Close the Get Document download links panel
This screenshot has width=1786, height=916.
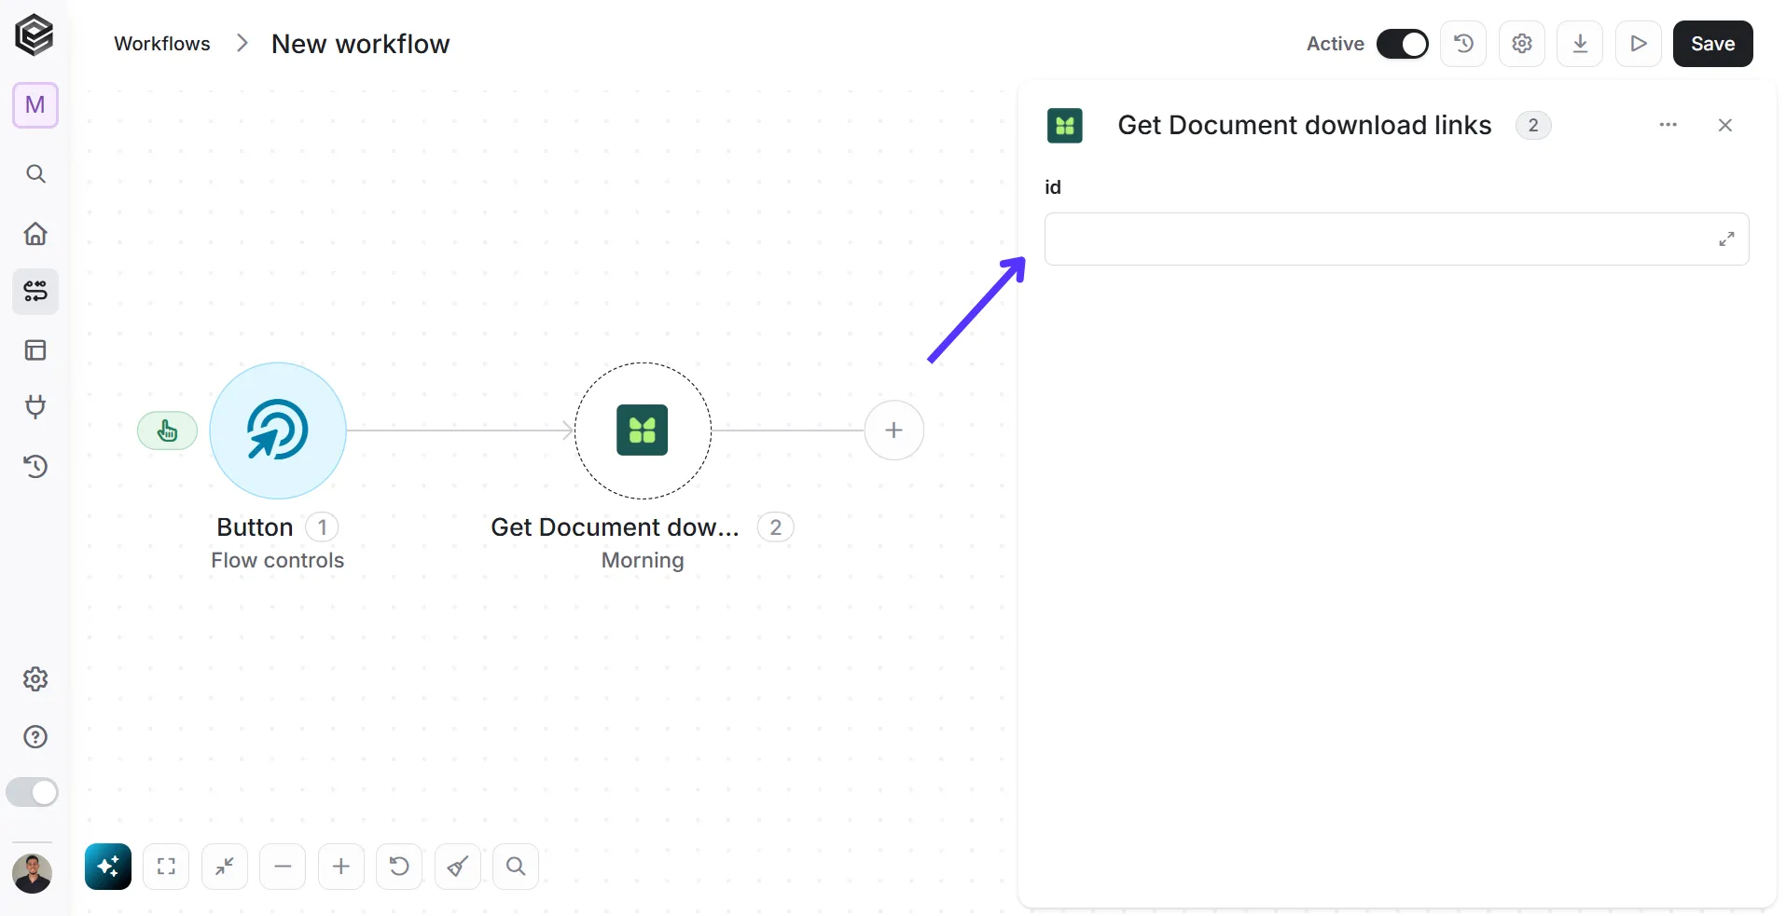coord(1725,125)
